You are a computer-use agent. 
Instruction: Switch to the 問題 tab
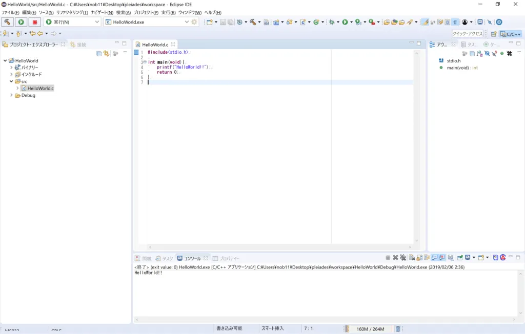coord(144,258)
